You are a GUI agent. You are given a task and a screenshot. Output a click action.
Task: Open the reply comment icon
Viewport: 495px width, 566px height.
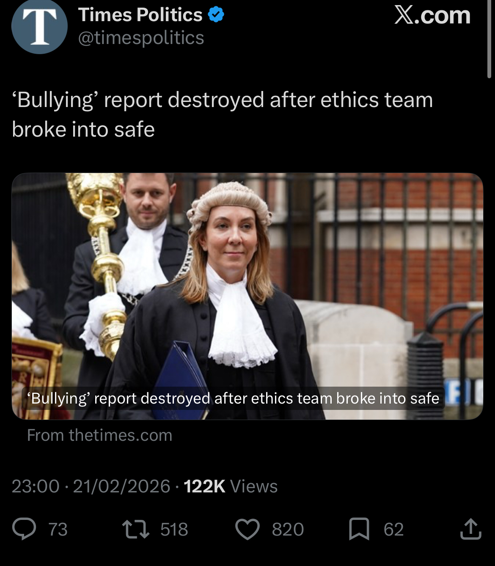pyautogui.click(x=24, y=529)
